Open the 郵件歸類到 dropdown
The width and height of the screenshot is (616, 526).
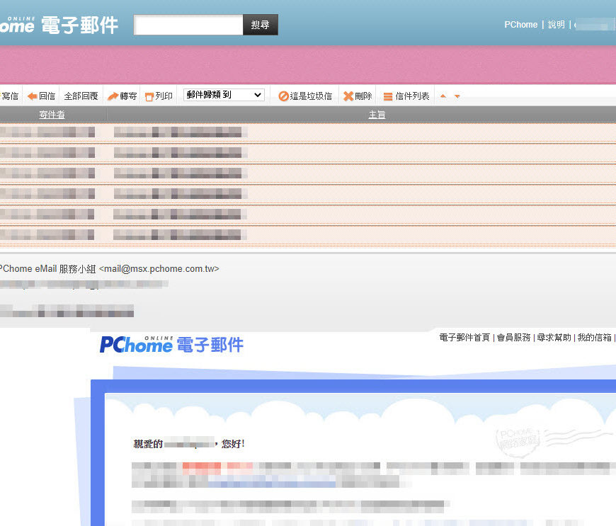pyautogui.click(x=224, y=95)
